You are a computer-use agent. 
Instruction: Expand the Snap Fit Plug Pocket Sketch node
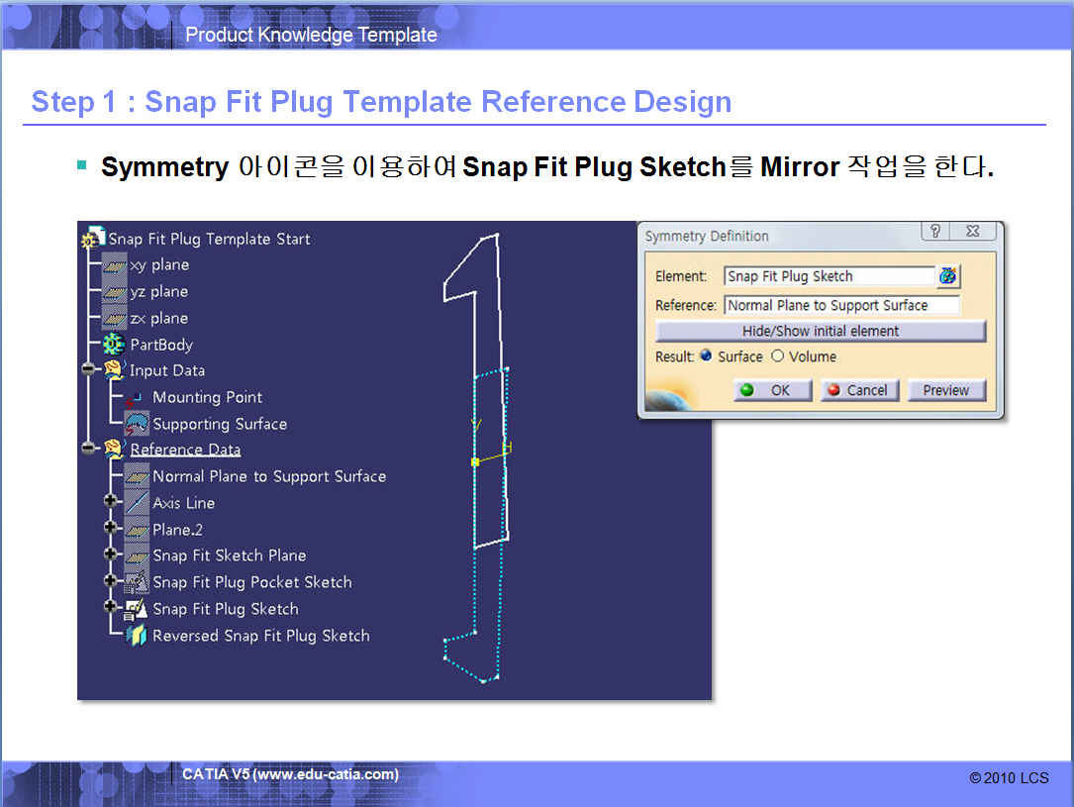111,582
